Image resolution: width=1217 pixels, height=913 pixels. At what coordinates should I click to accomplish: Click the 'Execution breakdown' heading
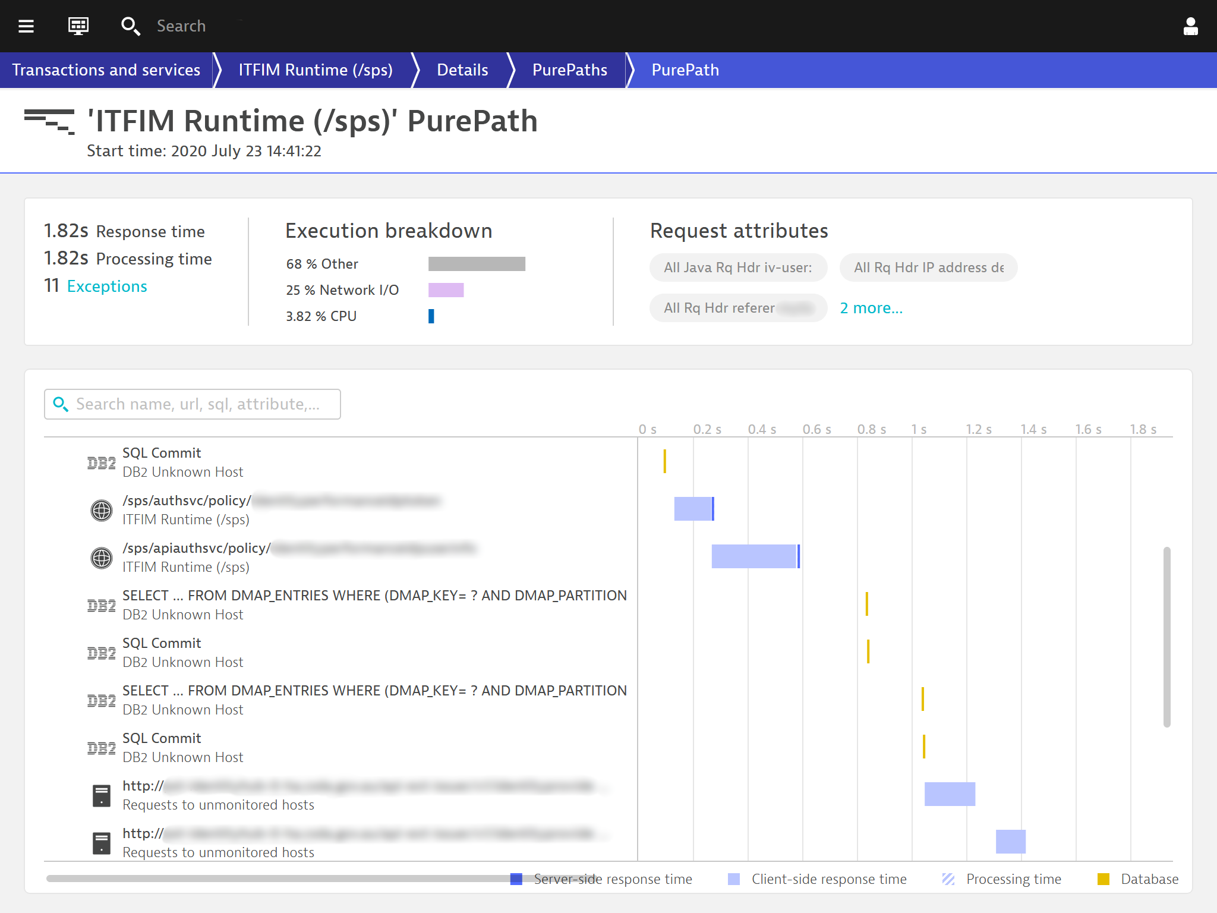click(389, 231)
